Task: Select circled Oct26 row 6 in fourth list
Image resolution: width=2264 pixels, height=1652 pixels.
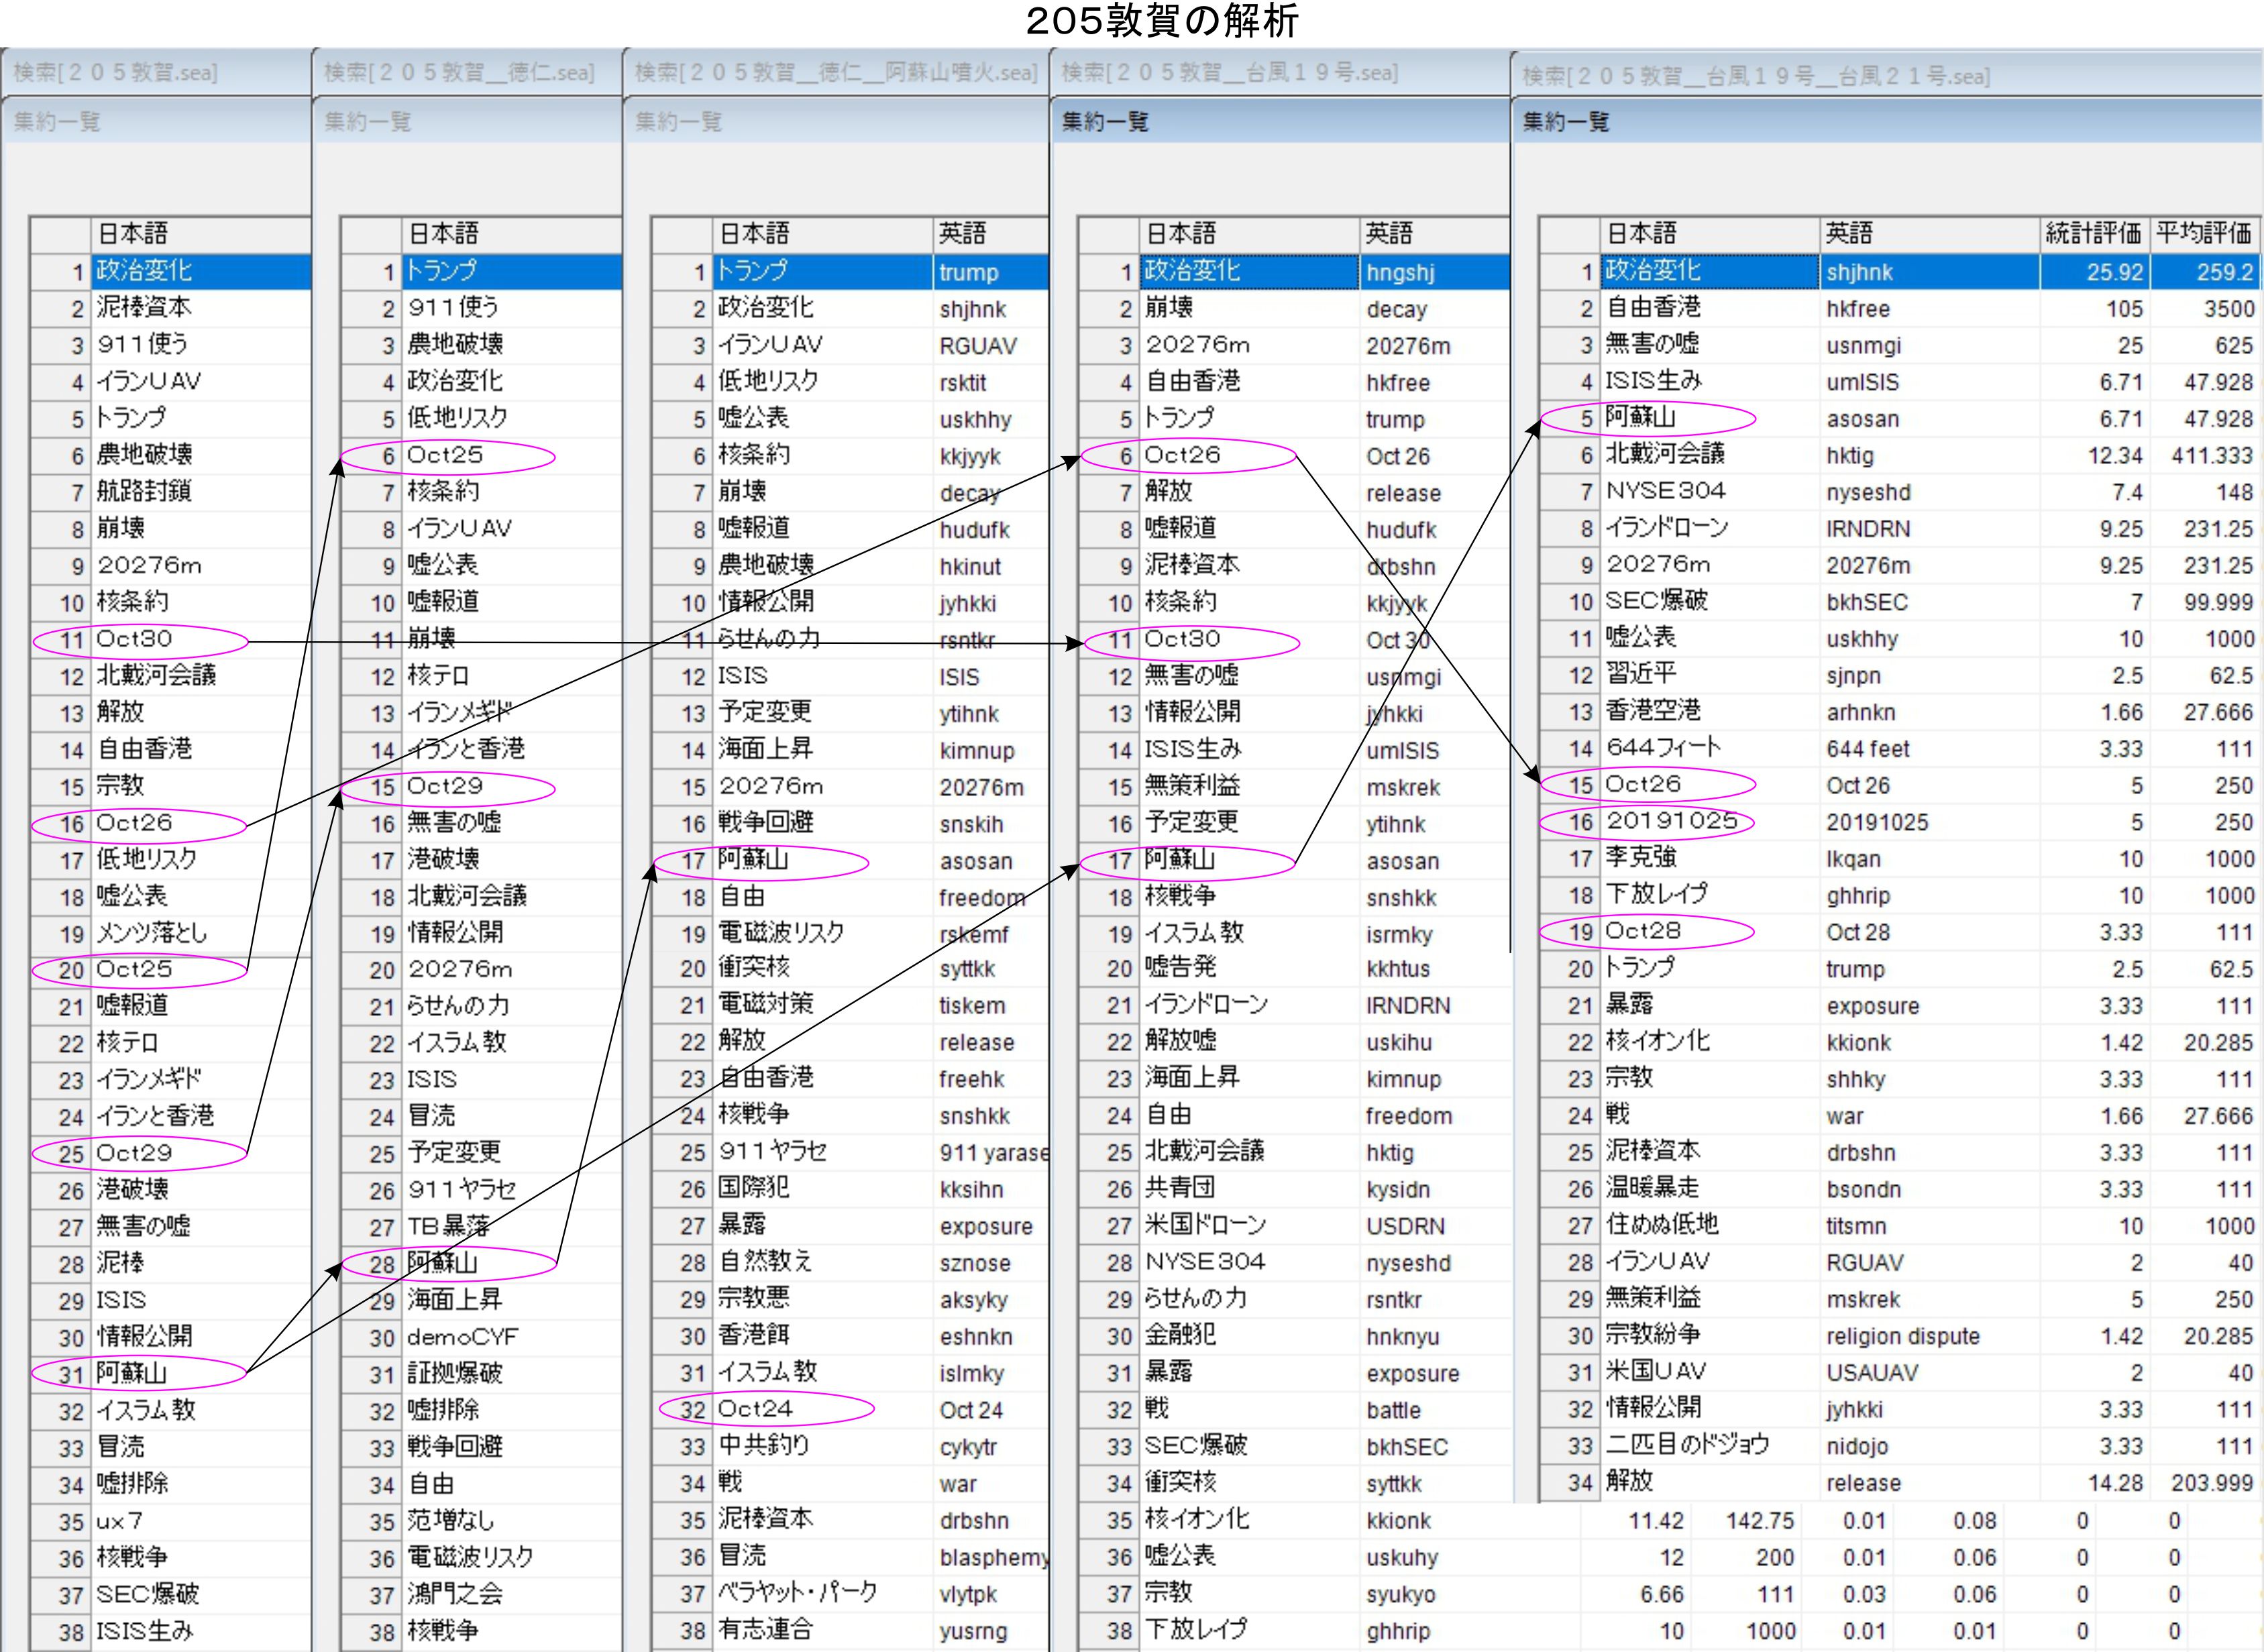Action: coord(1182,456)
